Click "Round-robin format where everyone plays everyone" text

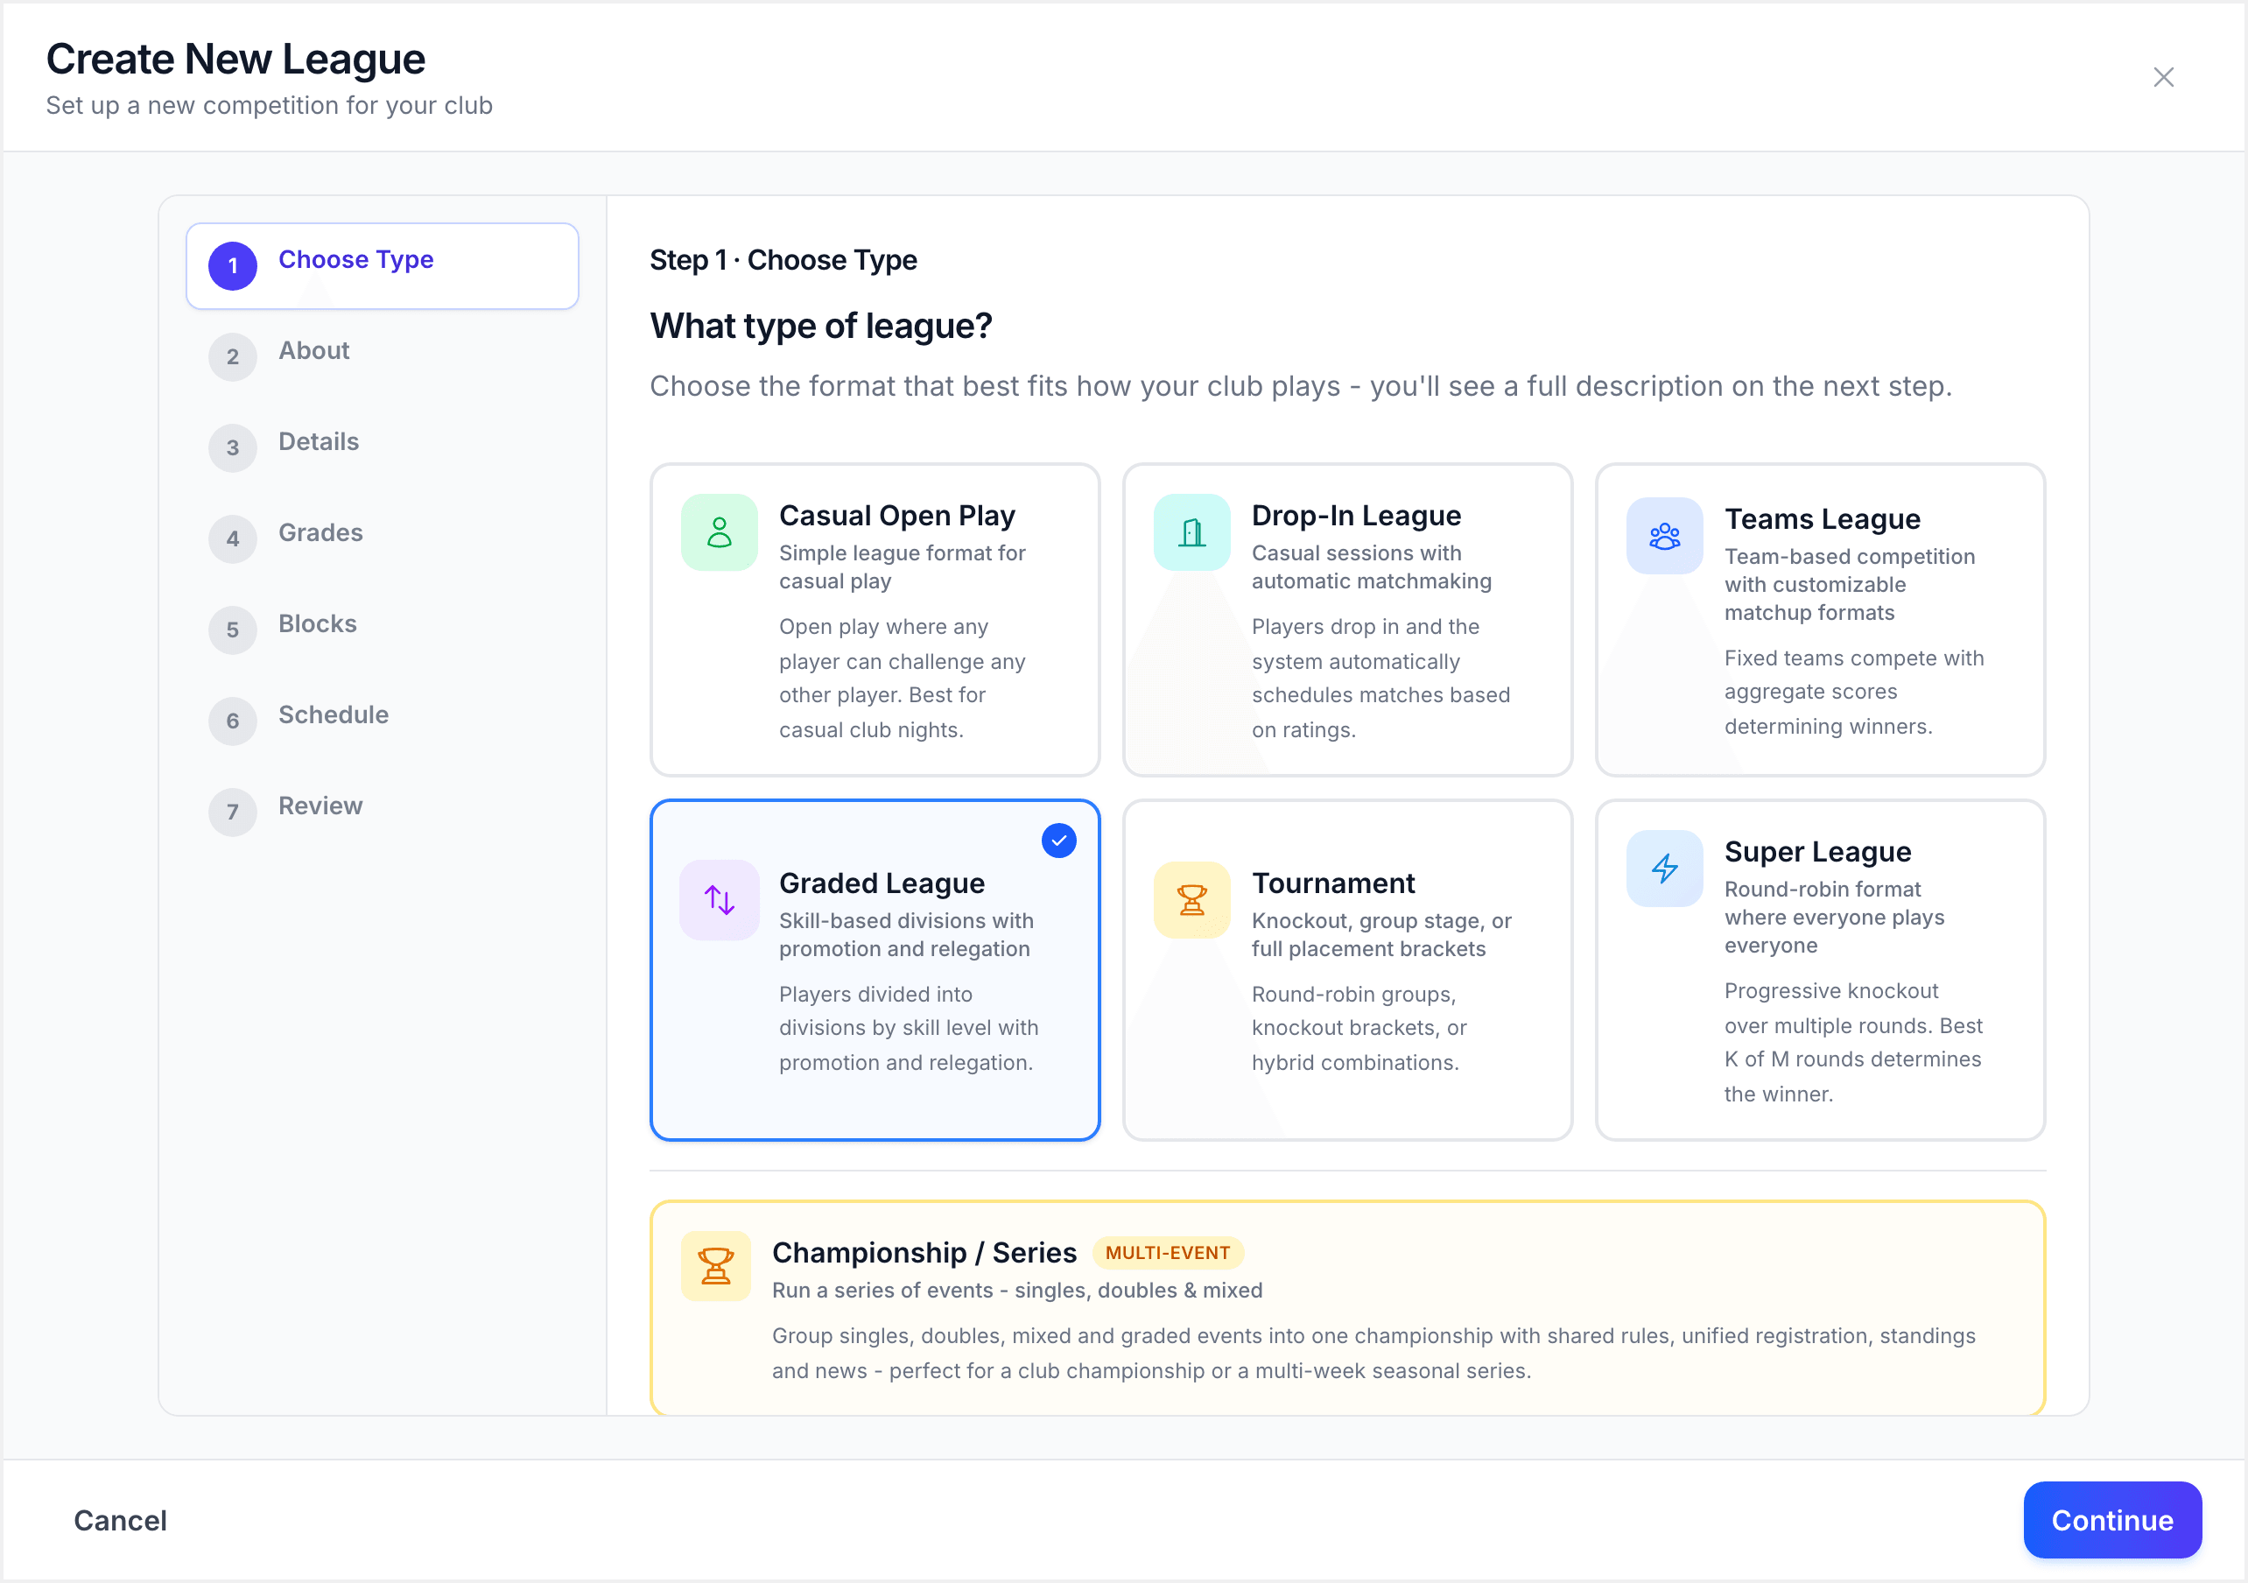pyautogui.click(x=1833, y=917)
